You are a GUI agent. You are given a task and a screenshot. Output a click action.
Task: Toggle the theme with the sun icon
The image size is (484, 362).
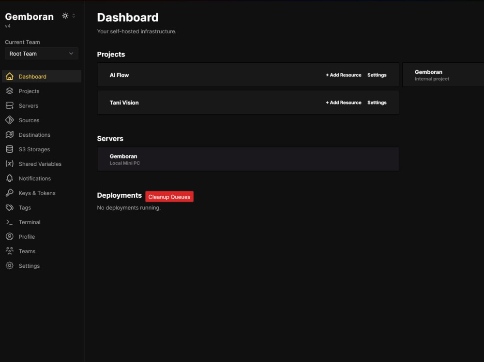coord(65,15)
